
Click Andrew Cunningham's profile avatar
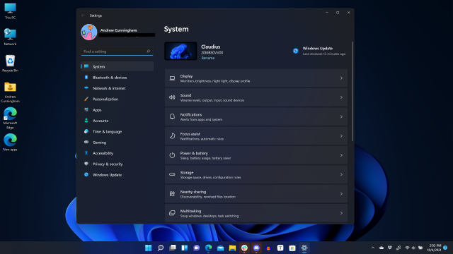[x=89, y=32]
